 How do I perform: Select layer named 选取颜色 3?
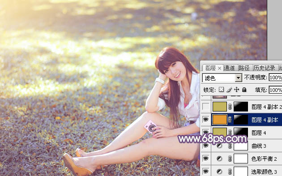click(x=264, y=172)
